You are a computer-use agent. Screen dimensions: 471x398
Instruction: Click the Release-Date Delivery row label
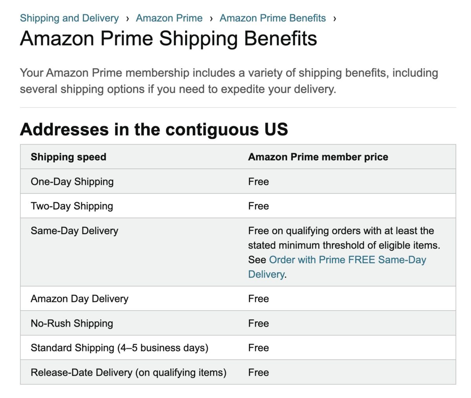click(x=130, y=373)
